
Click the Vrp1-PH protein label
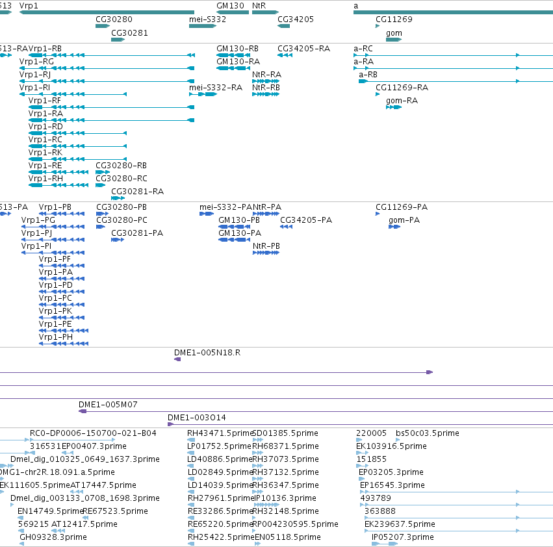[56, 337]
